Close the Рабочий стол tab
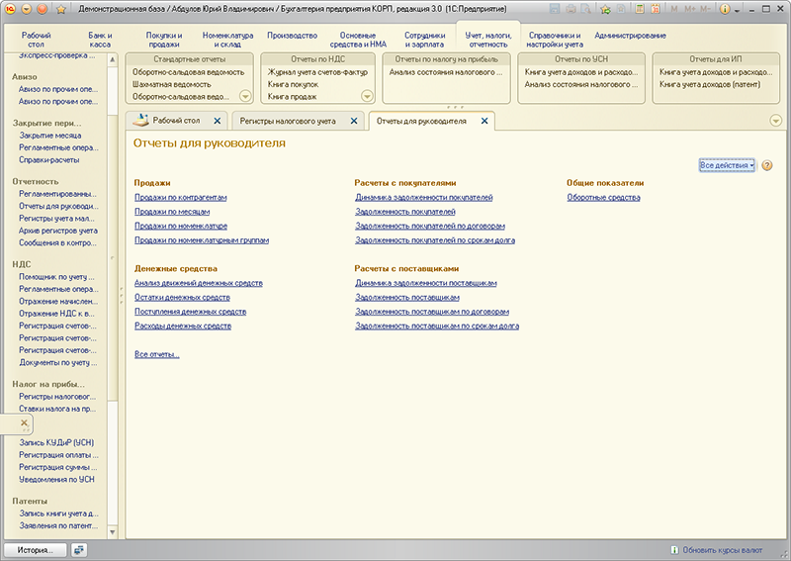The image size is (791, 561). [218, 121]
